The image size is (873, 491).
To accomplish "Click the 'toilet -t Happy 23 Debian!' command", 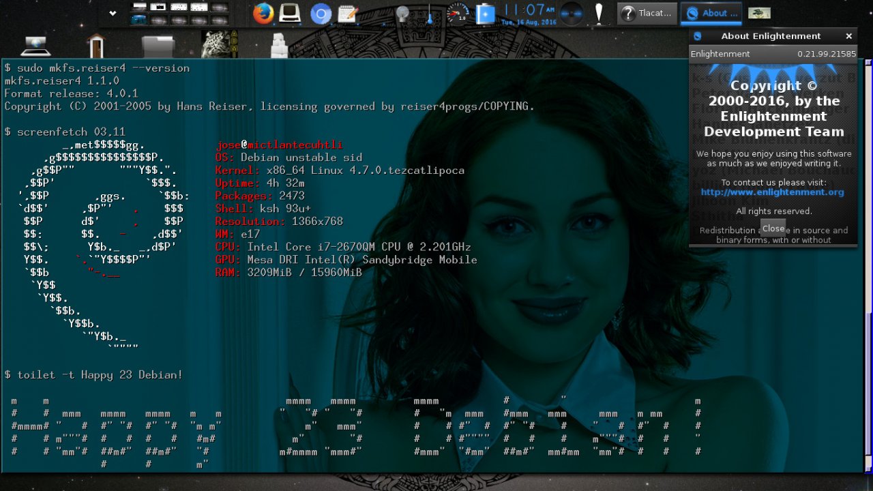I will coord(93,375).
